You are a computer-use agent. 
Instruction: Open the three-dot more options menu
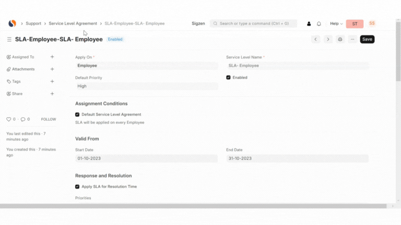(352, 39)
